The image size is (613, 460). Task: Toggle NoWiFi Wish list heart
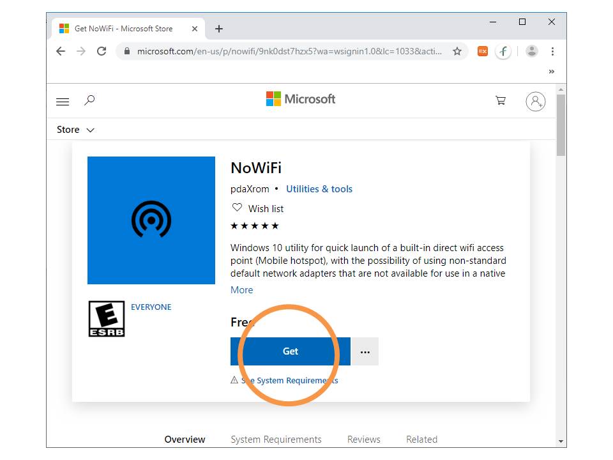[238, 208]
